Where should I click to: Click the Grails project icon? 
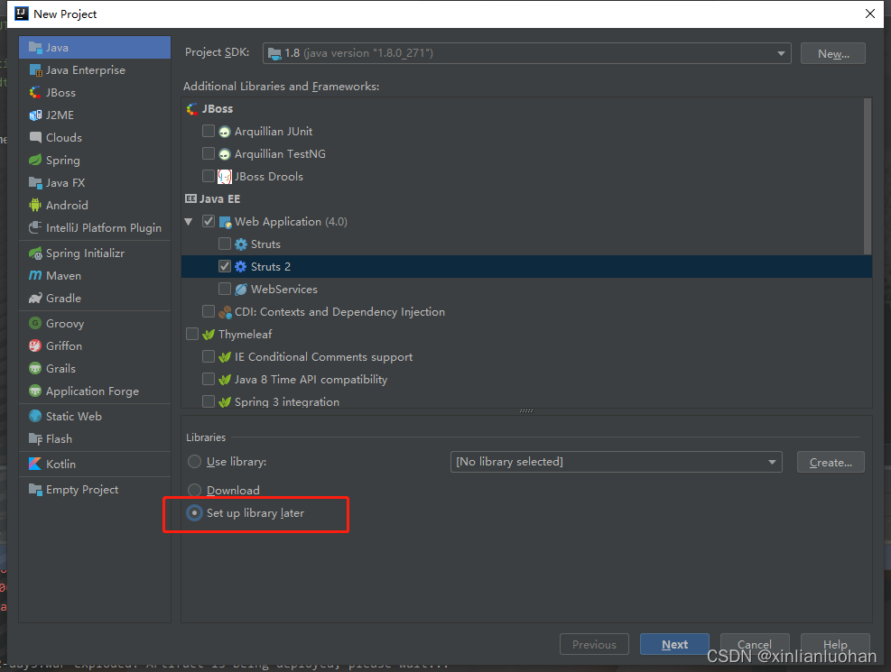coord(35,368)
